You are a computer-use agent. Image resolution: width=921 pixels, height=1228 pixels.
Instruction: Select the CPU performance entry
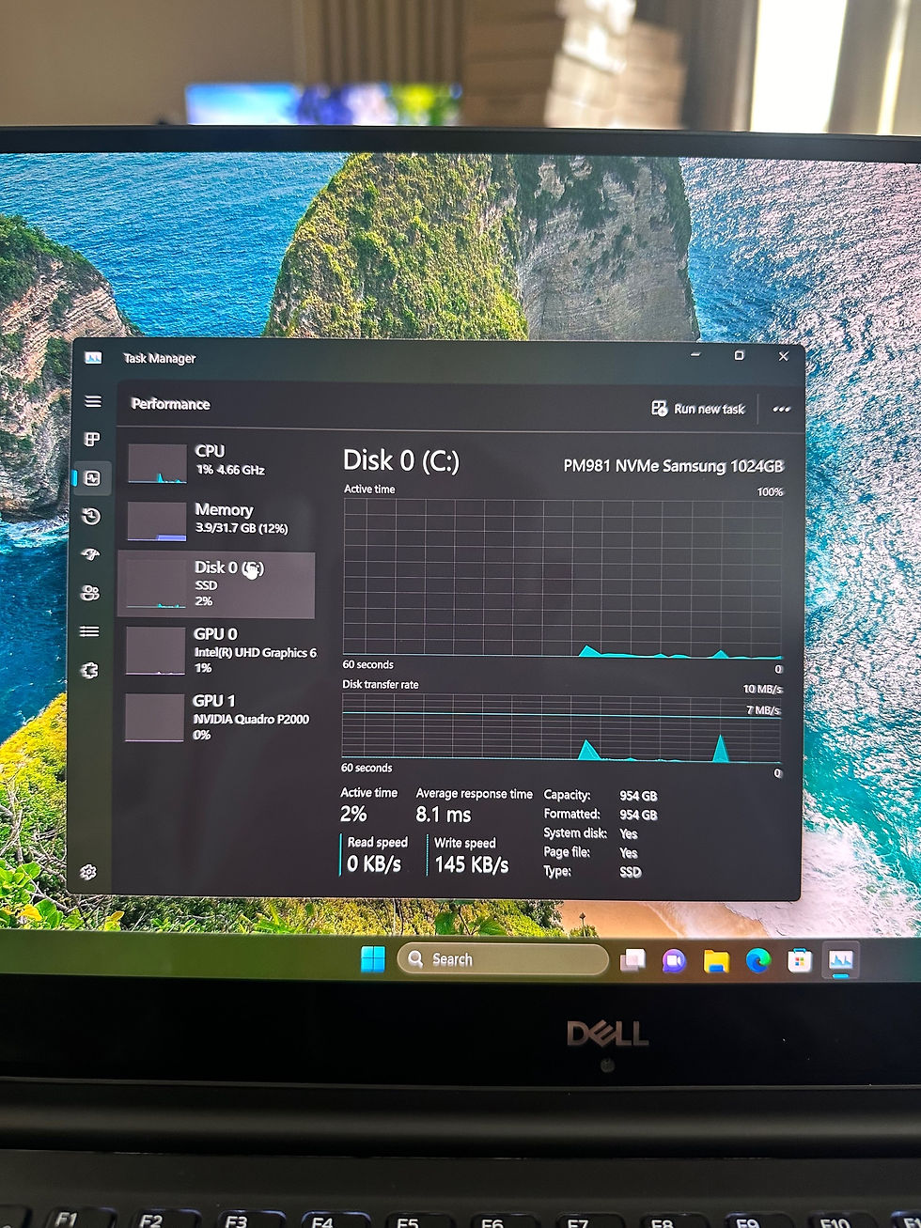tap(216, 463)
